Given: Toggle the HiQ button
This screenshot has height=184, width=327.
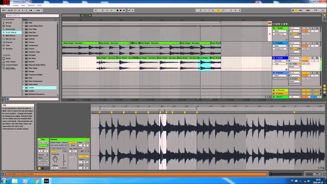Looking at the screenshot, I should (x=53, y=151).
